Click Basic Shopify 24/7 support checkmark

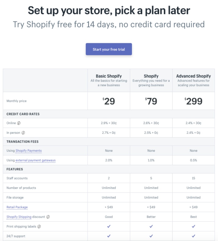(109, 236)
